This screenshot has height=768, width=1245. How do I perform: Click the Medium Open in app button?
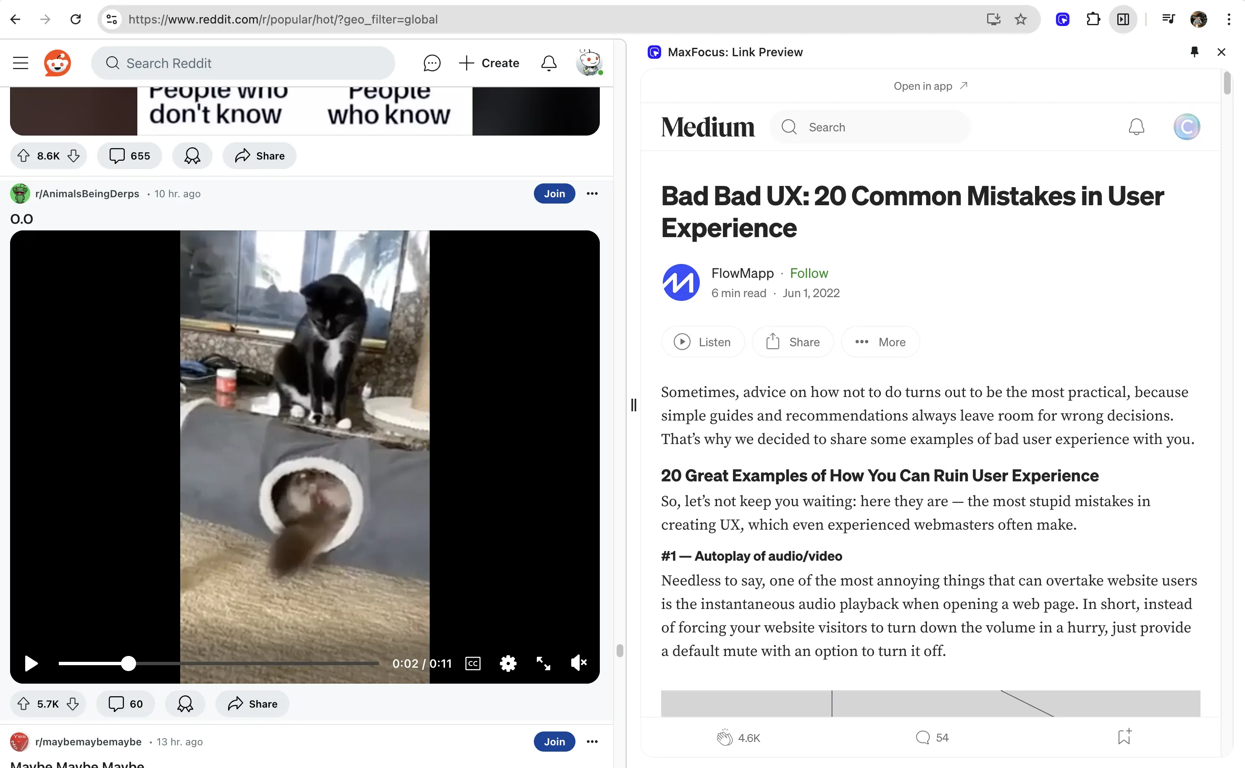click(x=930, y=86)
